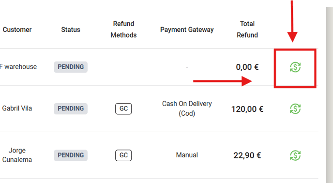Click the 22,90 € refund amount
Screen dimensions: 333x183
tap(247, 155)
